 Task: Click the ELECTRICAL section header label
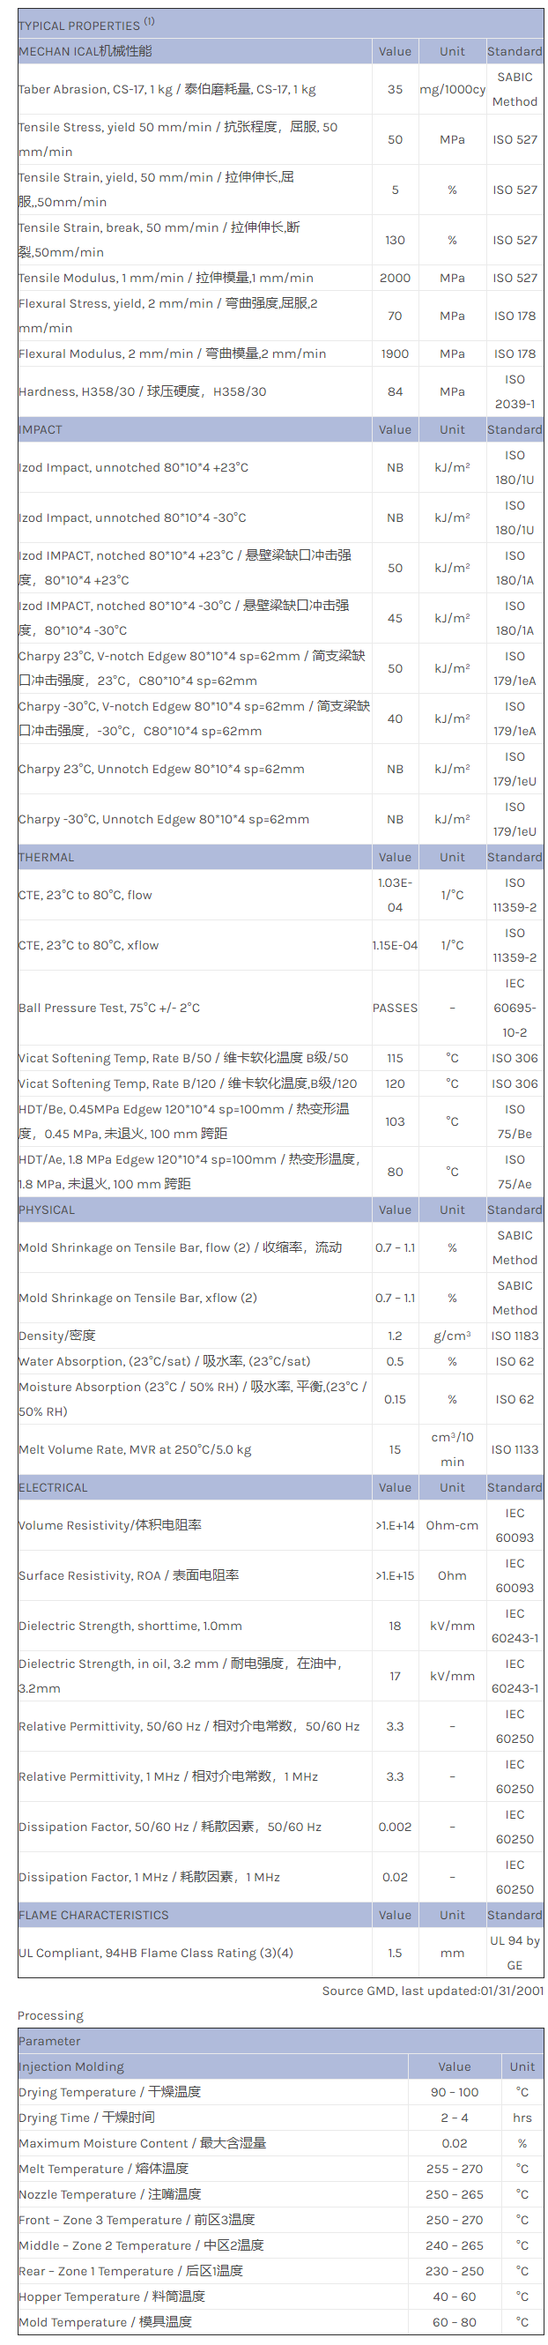coord(54,1487)
